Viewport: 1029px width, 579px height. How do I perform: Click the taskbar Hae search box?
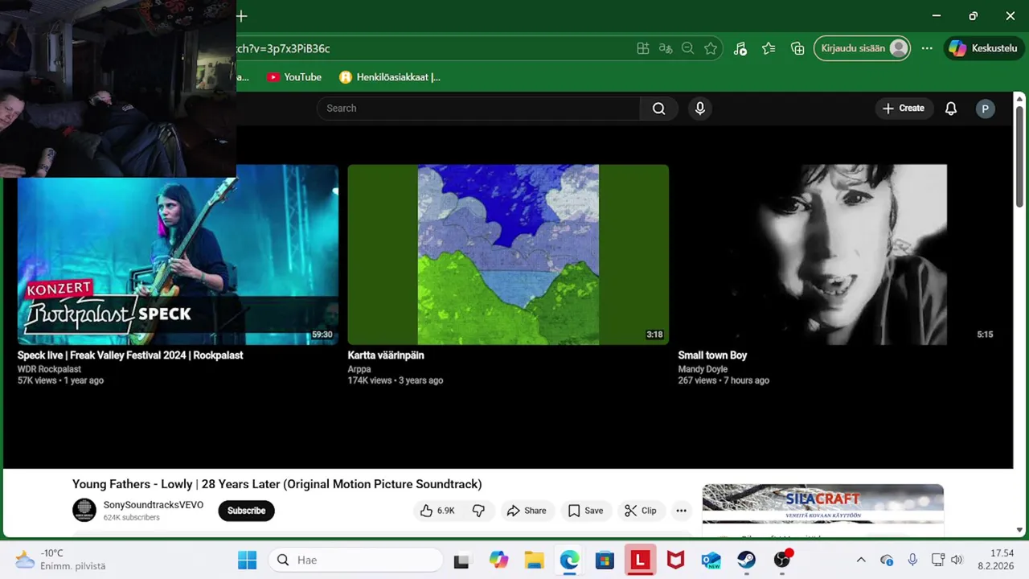pos(356,560)
